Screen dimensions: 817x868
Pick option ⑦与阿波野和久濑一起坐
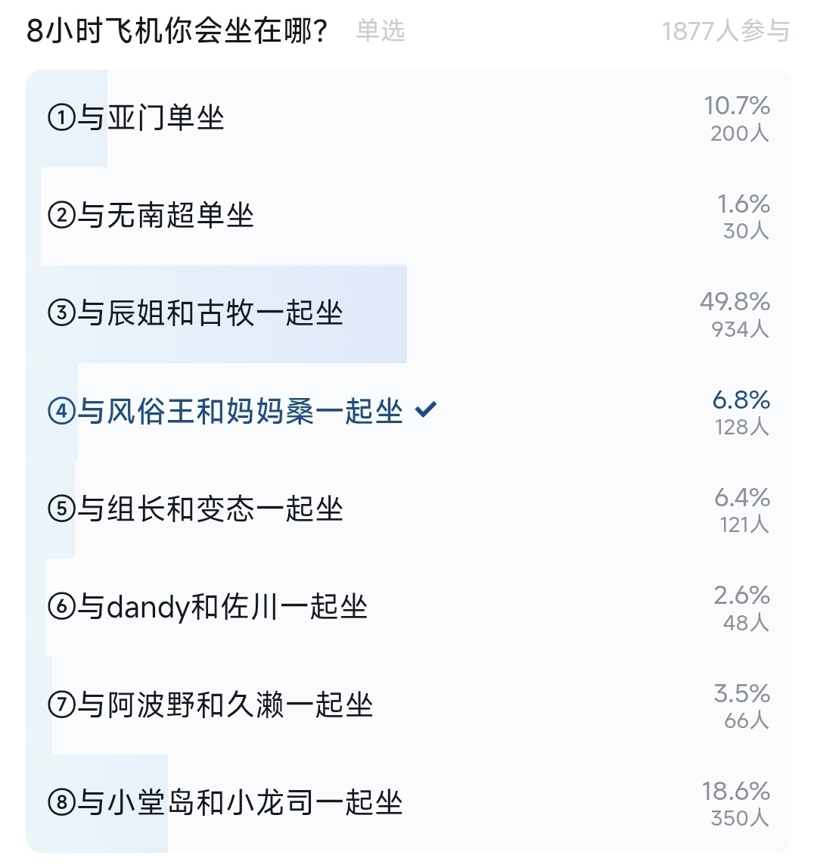(210, 705)
